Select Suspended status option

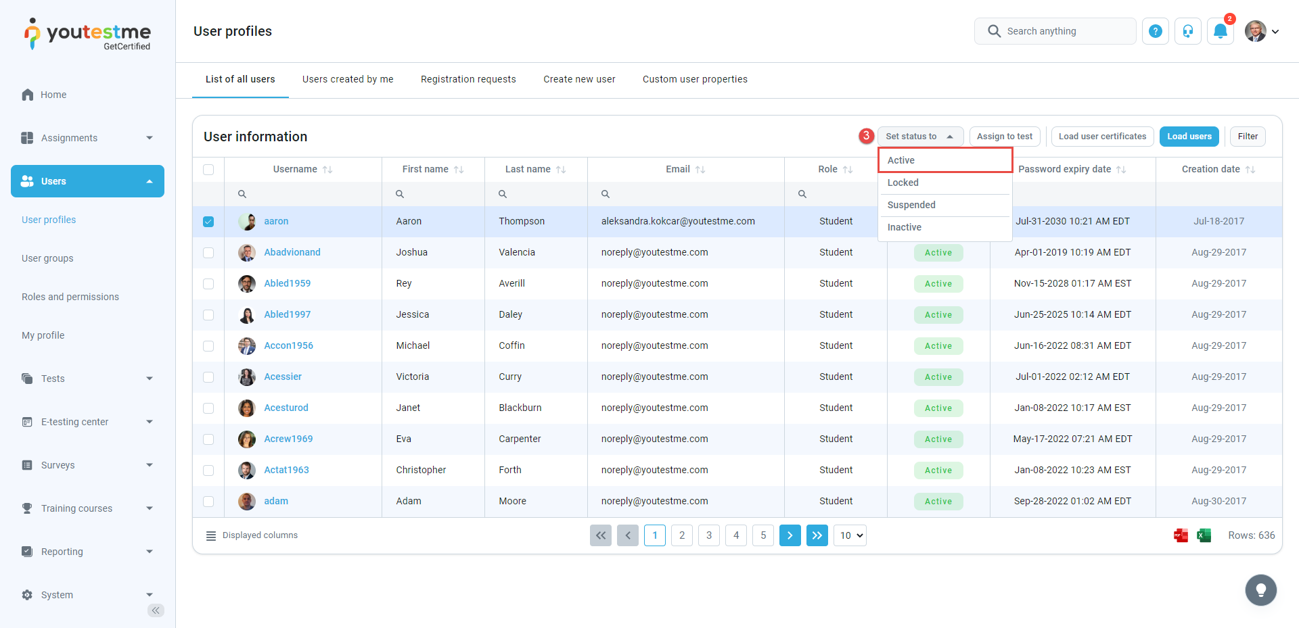tap(944, 205)
